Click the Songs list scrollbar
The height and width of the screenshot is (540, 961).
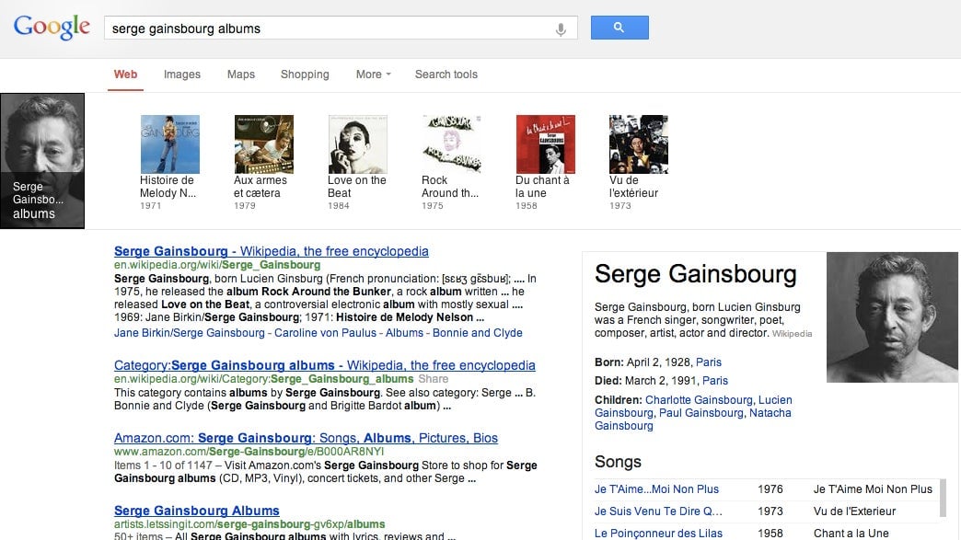click(x=944, y=498)
